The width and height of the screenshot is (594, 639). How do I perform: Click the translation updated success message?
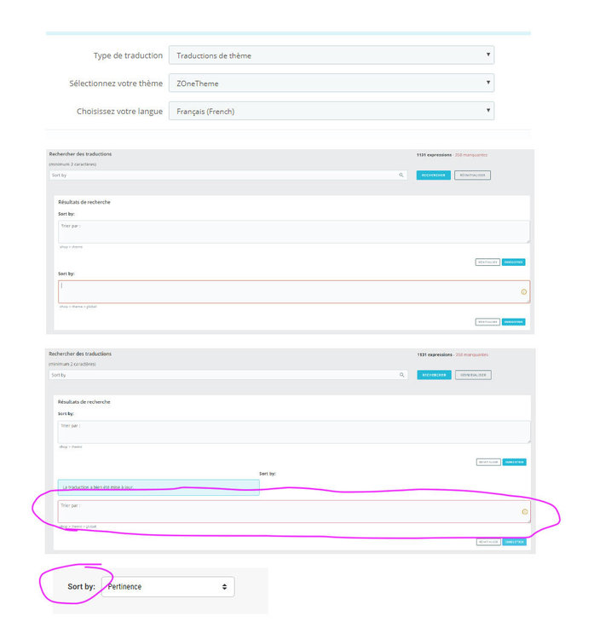coord(159,487)
